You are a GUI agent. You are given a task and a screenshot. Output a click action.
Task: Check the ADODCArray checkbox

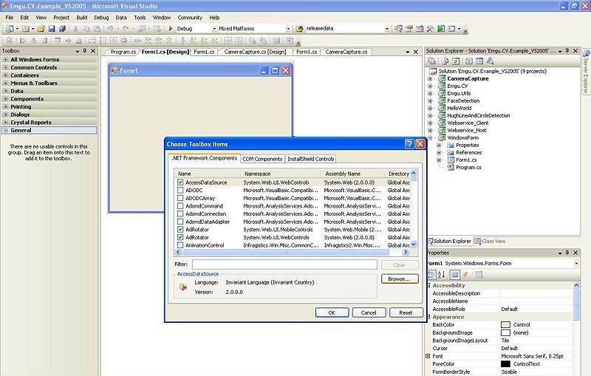(x=180, y=198)
